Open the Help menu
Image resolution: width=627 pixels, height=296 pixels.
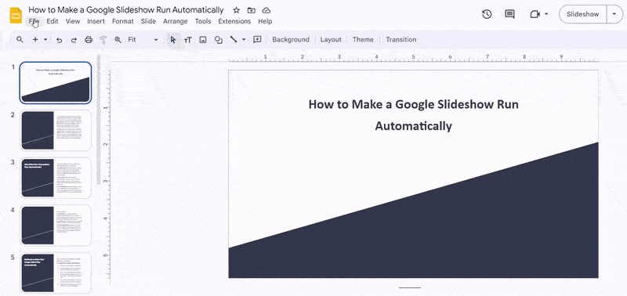tap(265, 21)
